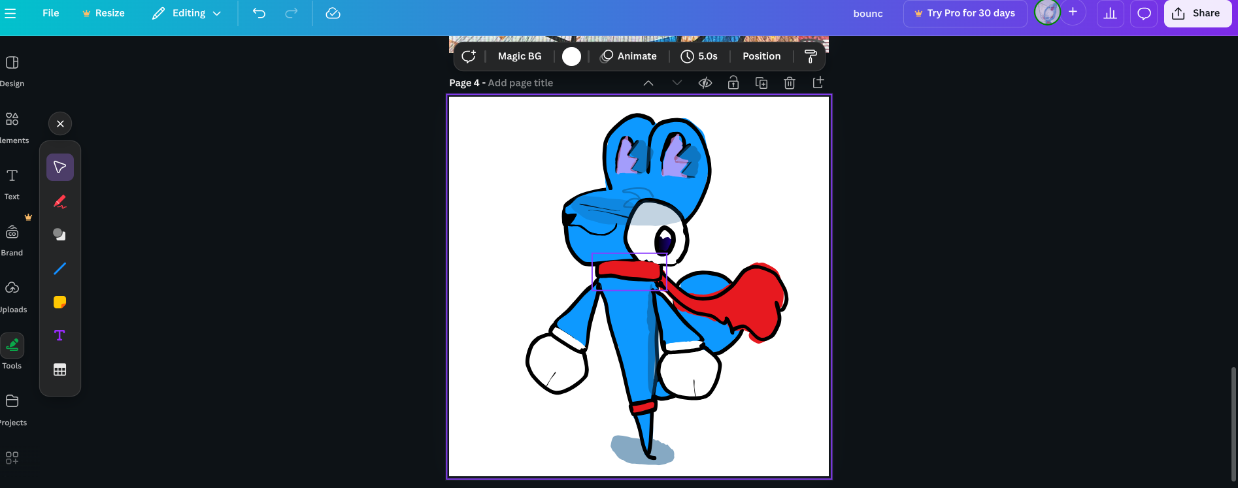This screenshot has width=1238, height=488.
Task: Open the Position panel
Action: tap(761, 56)
